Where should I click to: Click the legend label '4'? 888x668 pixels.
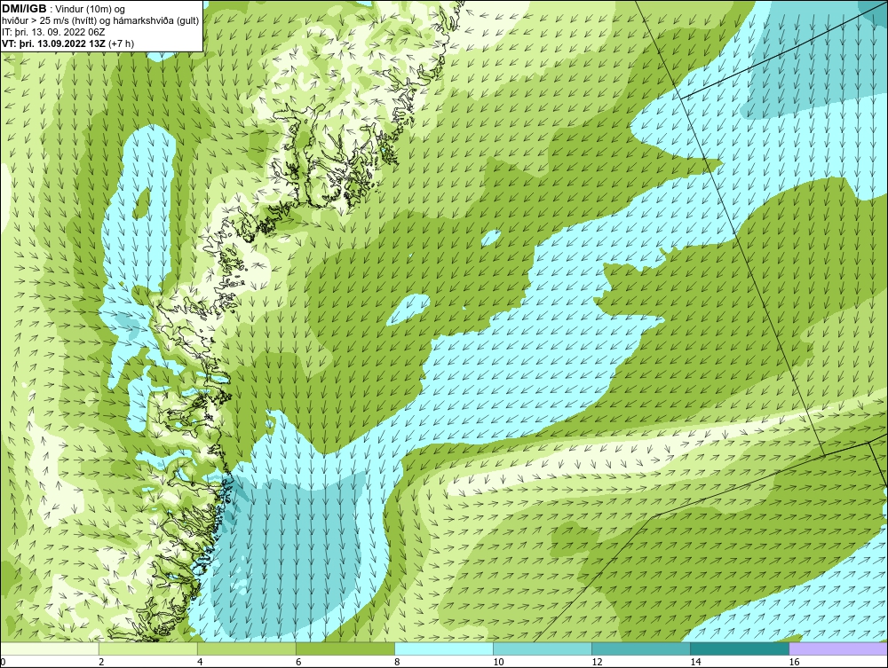200,662
